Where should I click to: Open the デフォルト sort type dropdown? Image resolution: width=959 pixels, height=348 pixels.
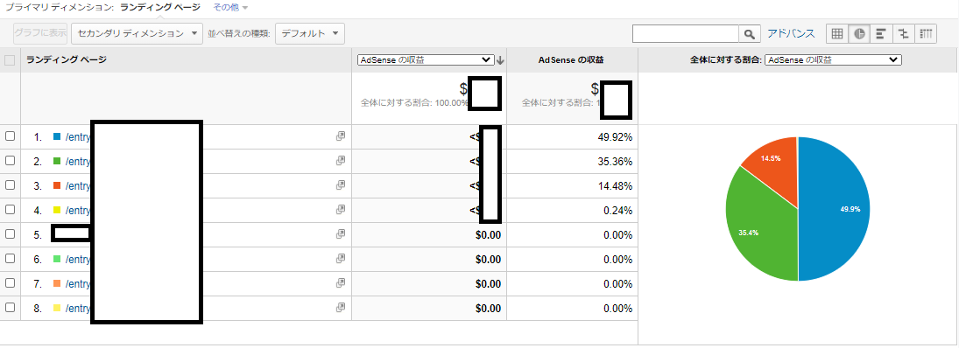[310, 33]
